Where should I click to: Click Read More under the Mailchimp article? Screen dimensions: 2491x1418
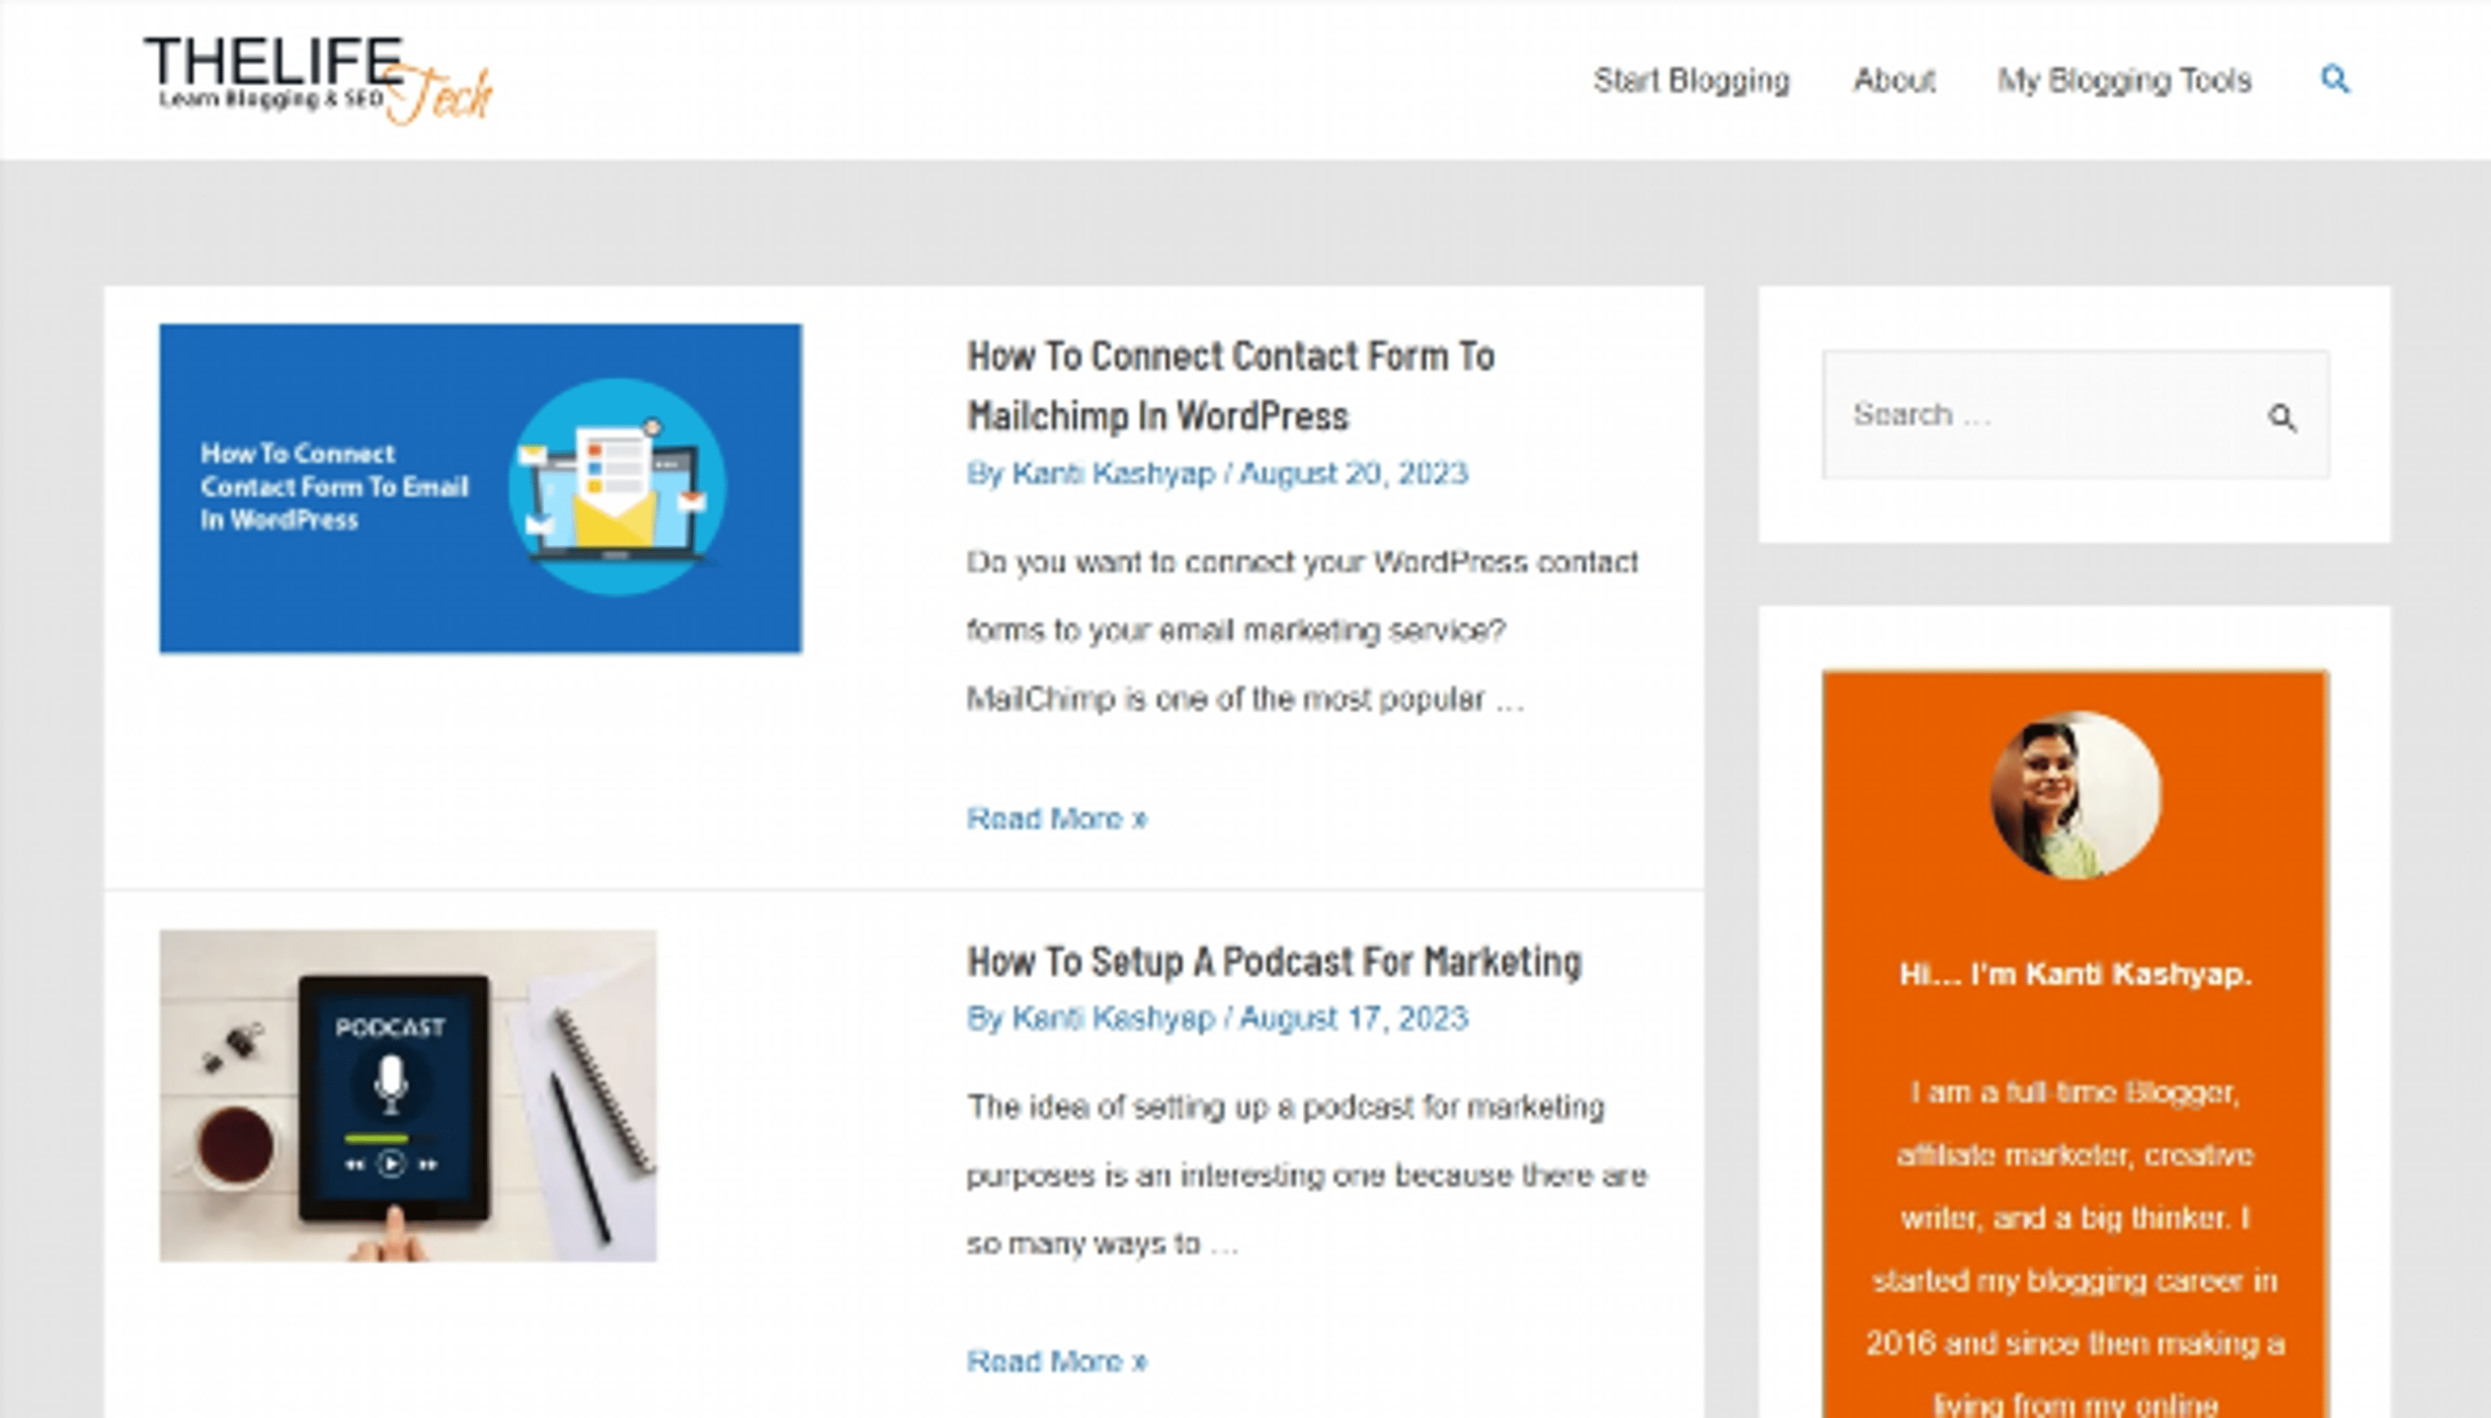(1055, 819)
